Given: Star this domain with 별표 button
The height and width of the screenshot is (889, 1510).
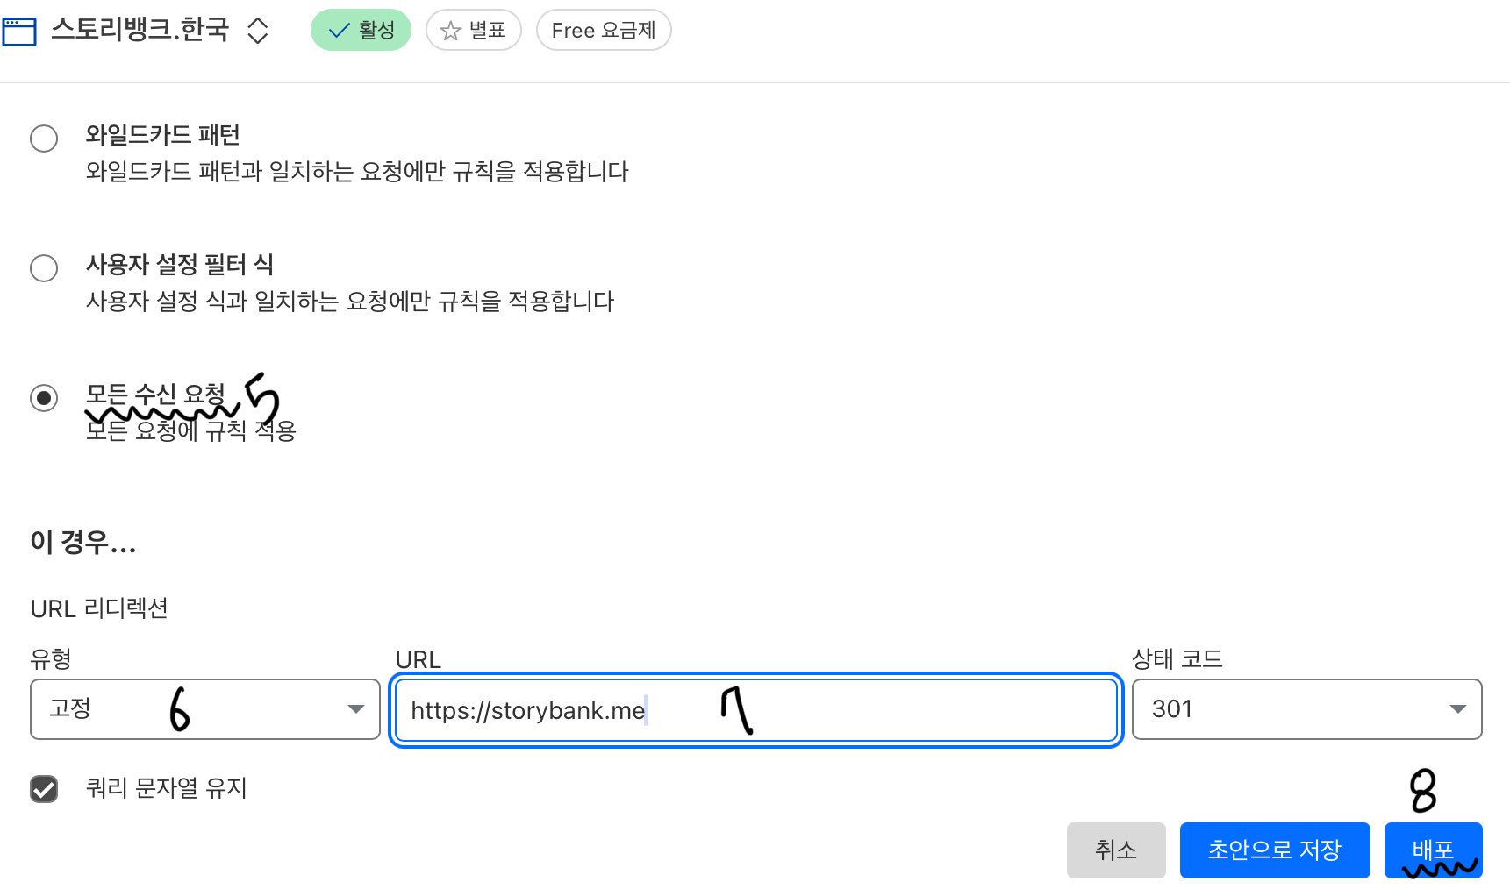Looking at the screenshot, I should click(474, 30).
